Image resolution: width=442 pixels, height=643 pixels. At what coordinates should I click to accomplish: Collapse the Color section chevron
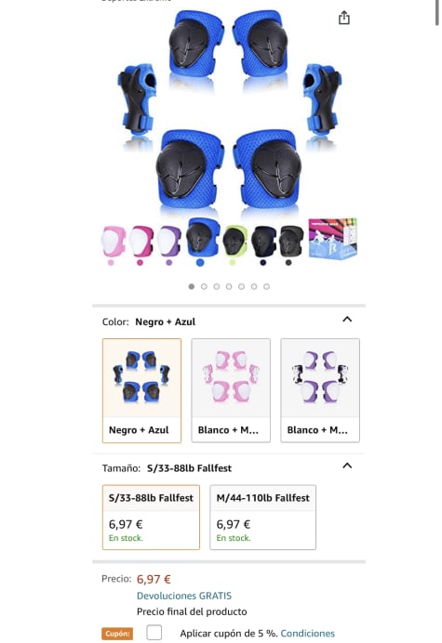click(347, 319)
